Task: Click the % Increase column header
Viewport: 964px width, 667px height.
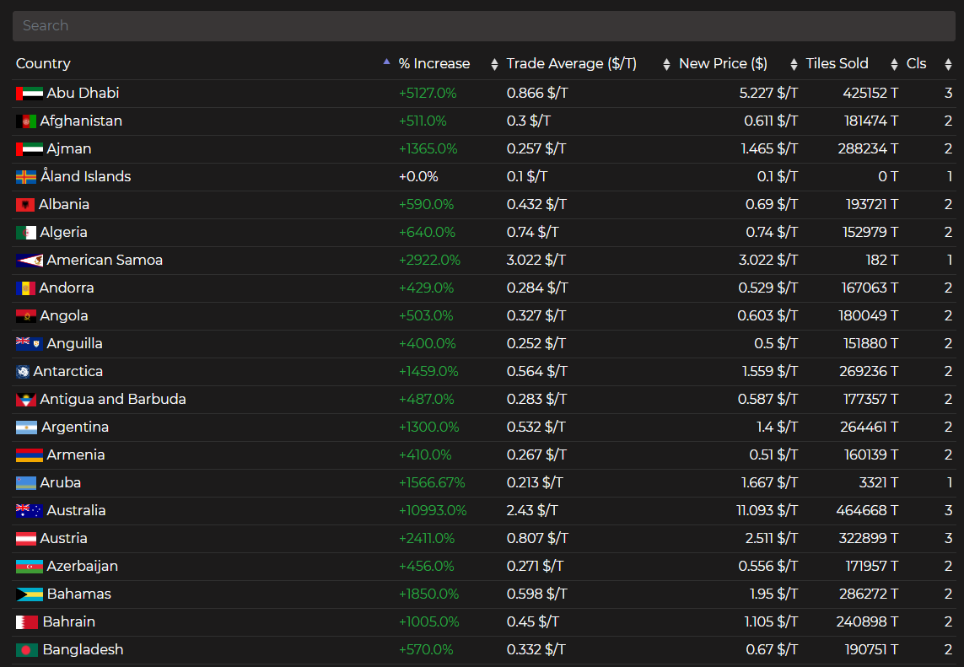Action: [434, 64]
